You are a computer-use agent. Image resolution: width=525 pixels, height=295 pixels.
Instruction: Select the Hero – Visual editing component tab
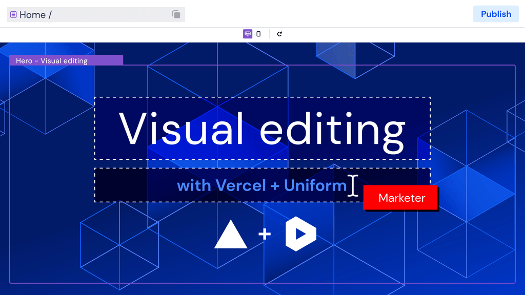pyautogui.click(x=66, y=60)
